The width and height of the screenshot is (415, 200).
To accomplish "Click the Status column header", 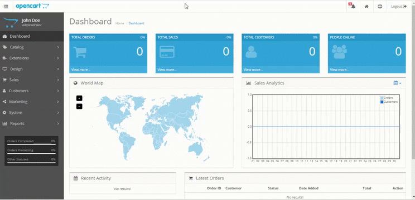I will pos(273,188).
